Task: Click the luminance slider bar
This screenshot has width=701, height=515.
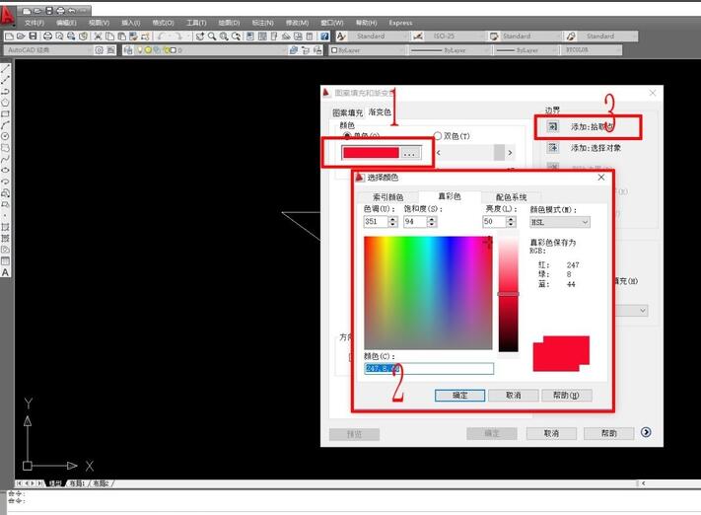Action: [x=508, y=293]
